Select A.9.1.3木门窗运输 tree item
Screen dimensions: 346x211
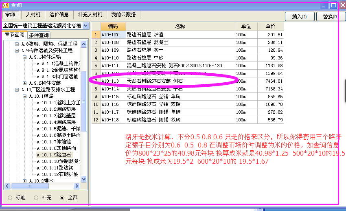pos(57,77)
